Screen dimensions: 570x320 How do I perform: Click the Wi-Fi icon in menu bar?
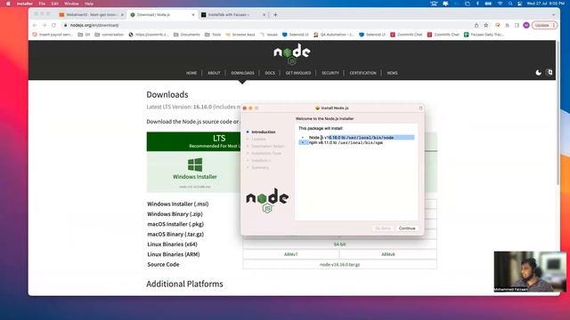501,4
